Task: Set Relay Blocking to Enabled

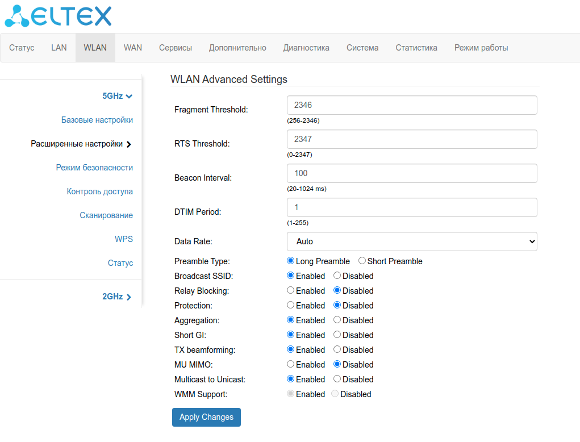Action: [x=291, y=291]
